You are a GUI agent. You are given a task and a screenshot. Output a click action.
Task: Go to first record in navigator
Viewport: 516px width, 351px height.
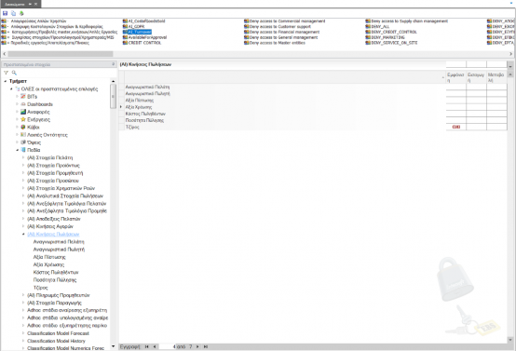pos(147,346)
